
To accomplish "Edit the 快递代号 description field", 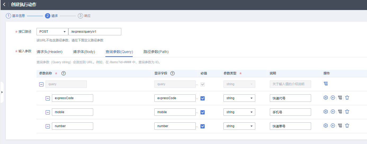I will click(x=290, y=98).
